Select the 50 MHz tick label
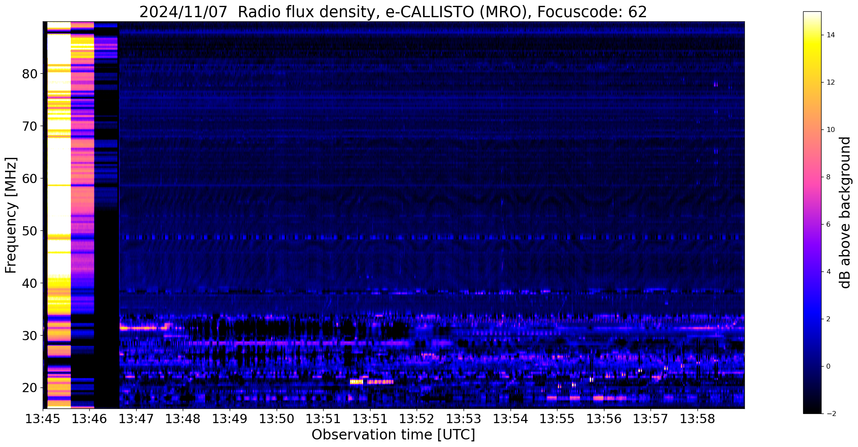 [30, 231]
